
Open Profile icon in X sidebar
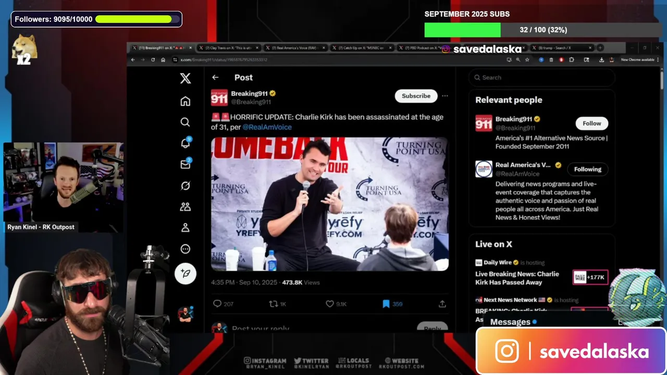click(x=185, y=228)
